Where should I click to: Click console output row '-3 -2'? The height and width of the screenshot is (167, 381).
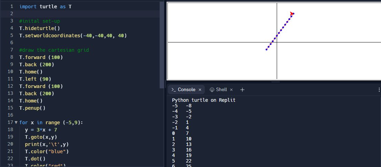point(182,117)
